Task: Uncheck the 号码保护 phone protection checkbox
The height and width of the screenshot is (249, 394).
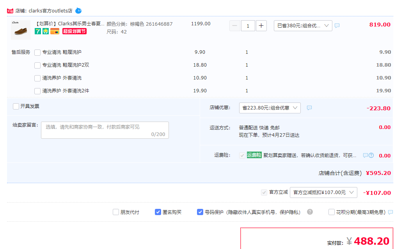Action: 200,212
